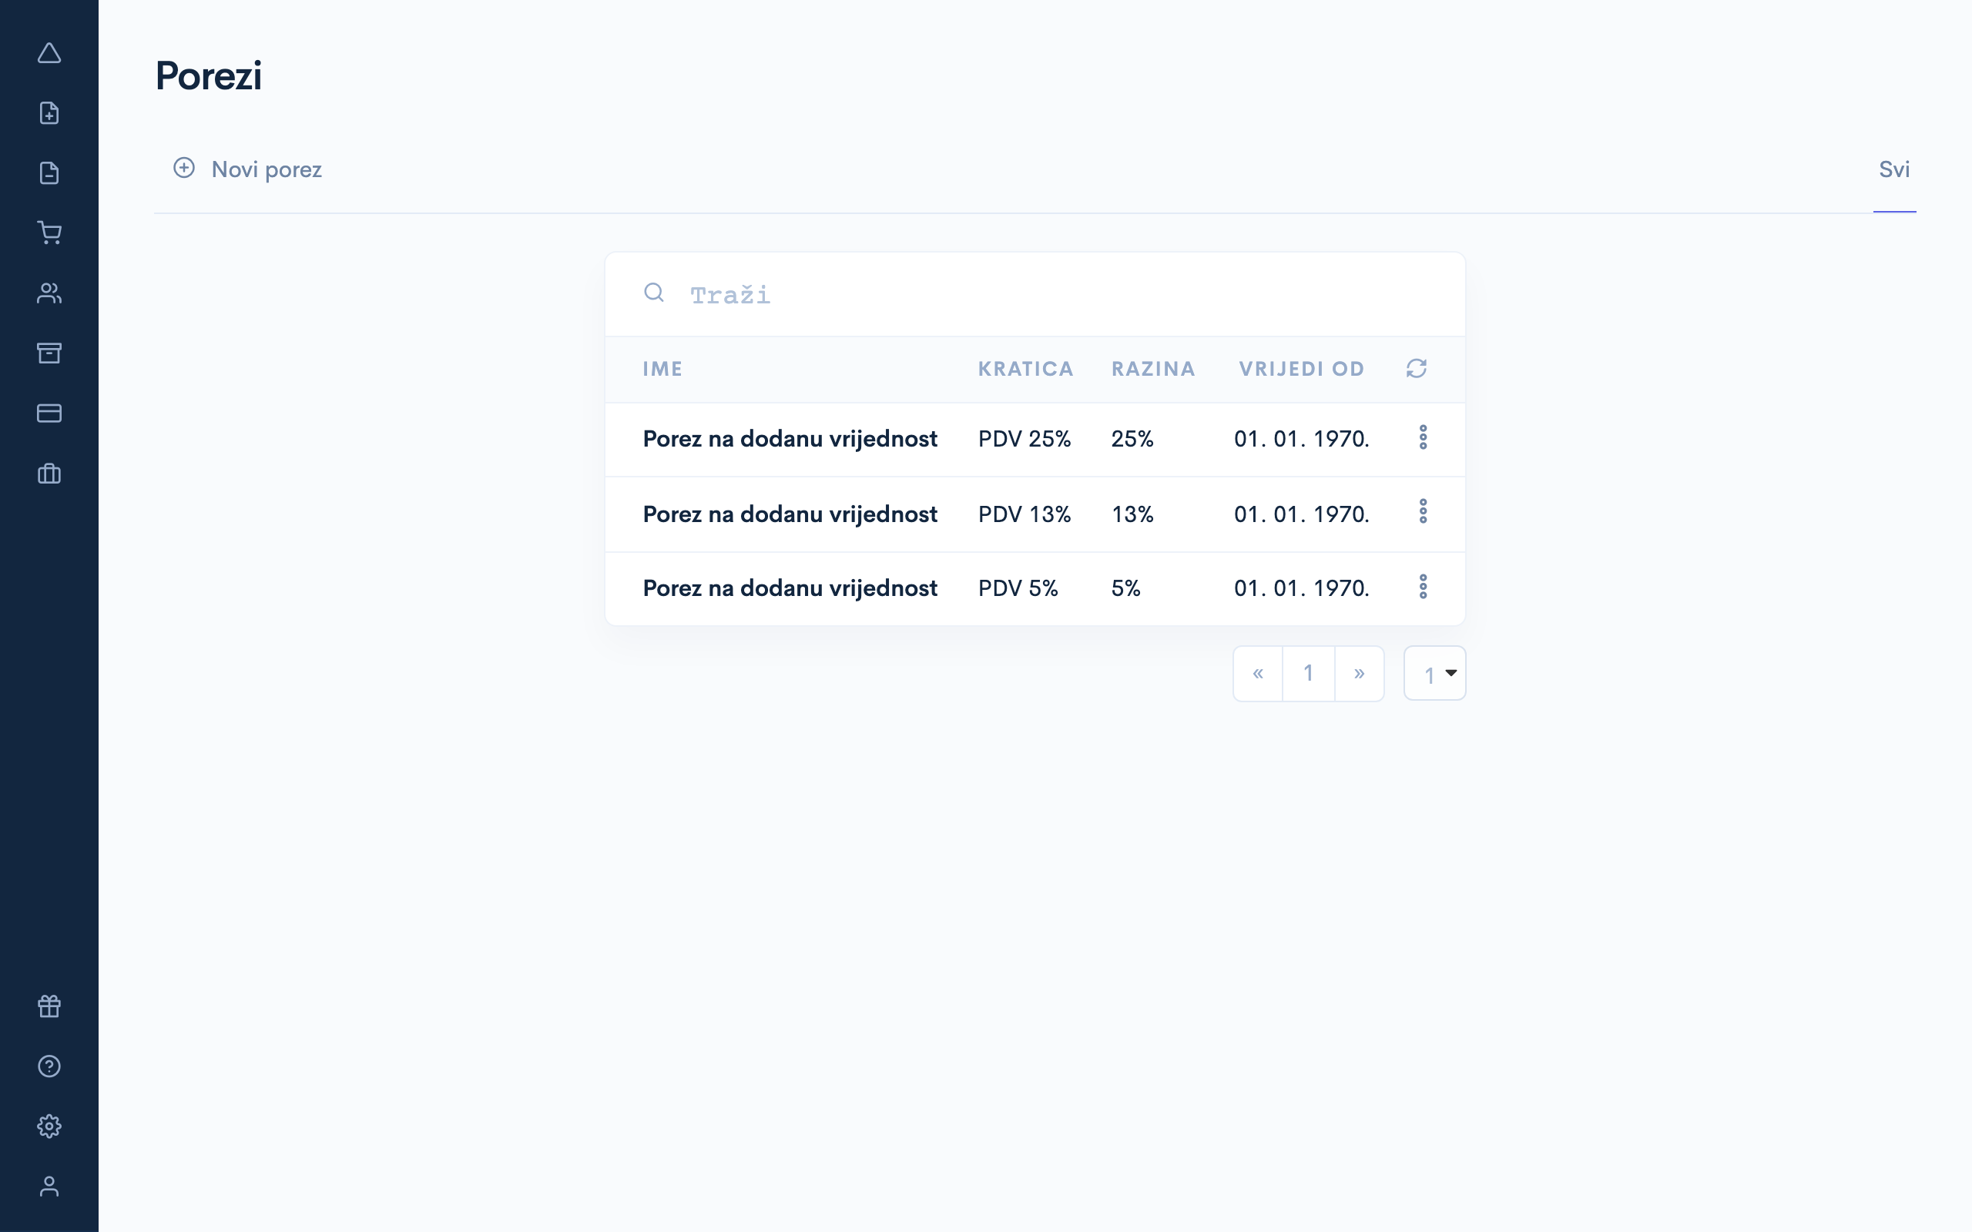Open the help question mark icon
Image resolution: width=1972 pixels, height=1232 pixels.
[x=49, y=1066]
